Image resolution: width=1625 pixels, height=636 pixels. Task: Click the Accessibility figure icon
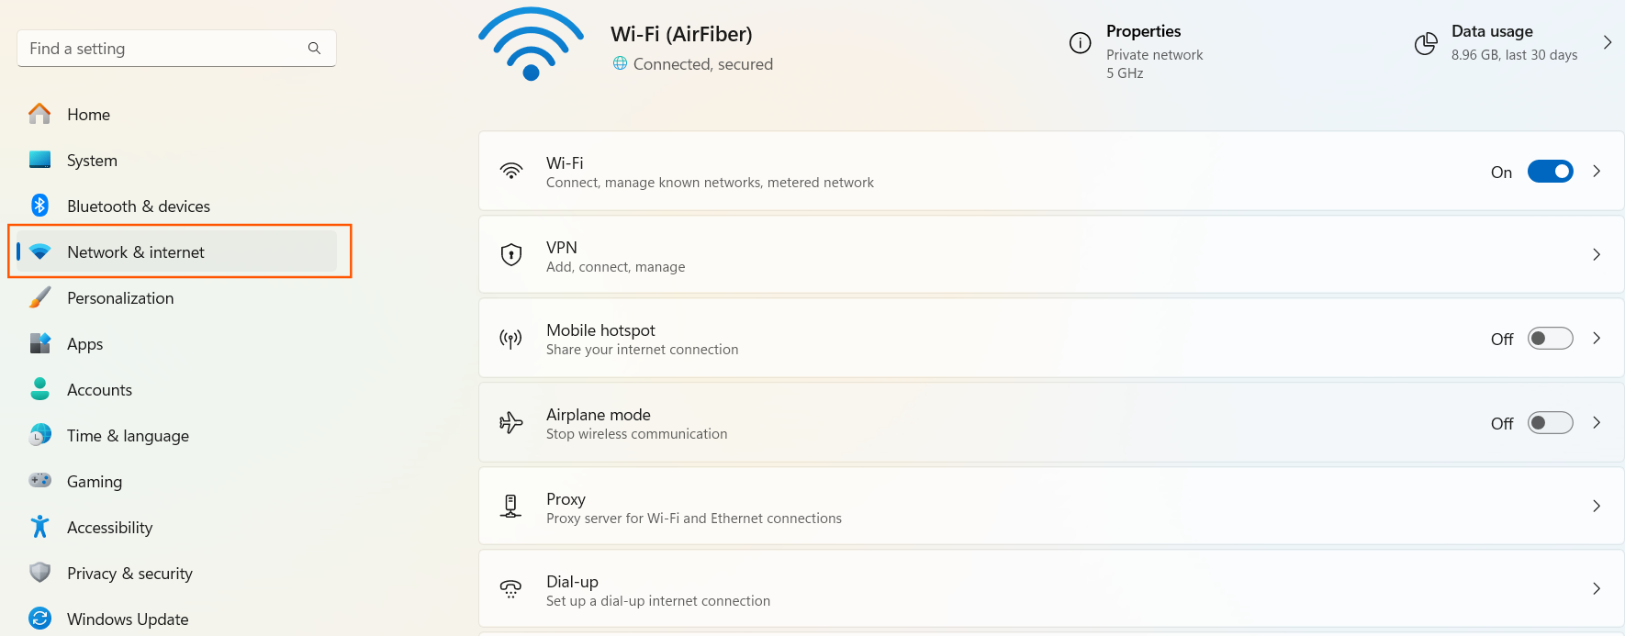[39, 527]
